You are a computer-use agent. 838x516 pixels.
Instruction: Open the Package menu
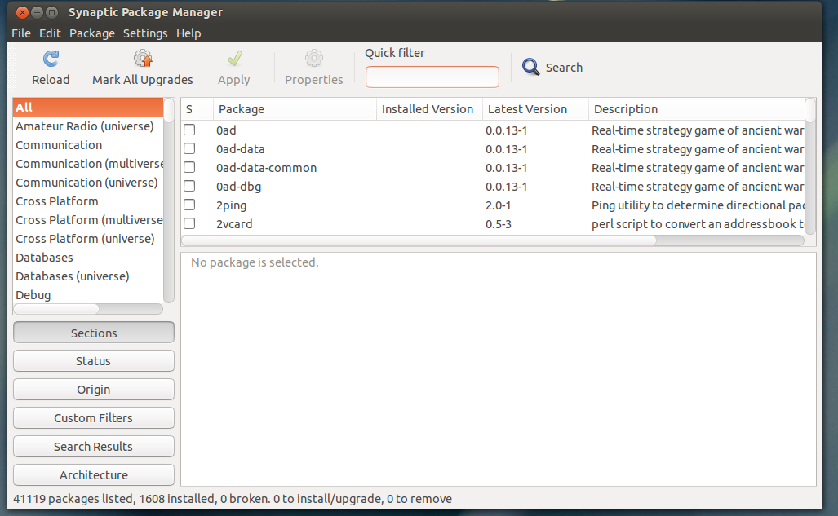coord(91,33)
